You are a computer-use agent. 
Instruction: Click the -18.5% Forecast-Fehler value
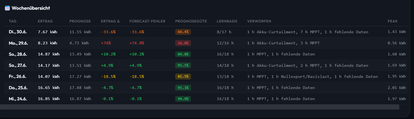point(137,77)
